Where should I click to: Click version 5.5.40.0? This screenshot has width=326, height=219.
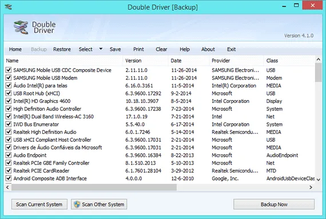(x=135, y=124)
